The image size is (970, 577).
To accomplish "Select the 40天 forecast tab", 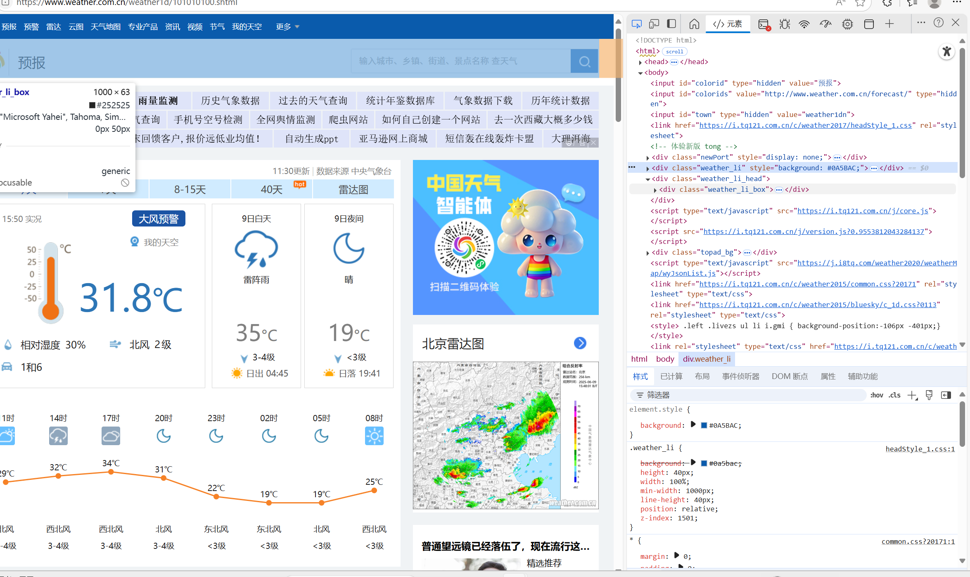I will [272, 190].
